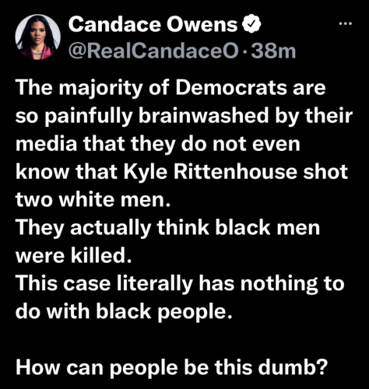Click the text "two white men."
This screenshot has height=389, width=369.
click(x=93, y=200)
